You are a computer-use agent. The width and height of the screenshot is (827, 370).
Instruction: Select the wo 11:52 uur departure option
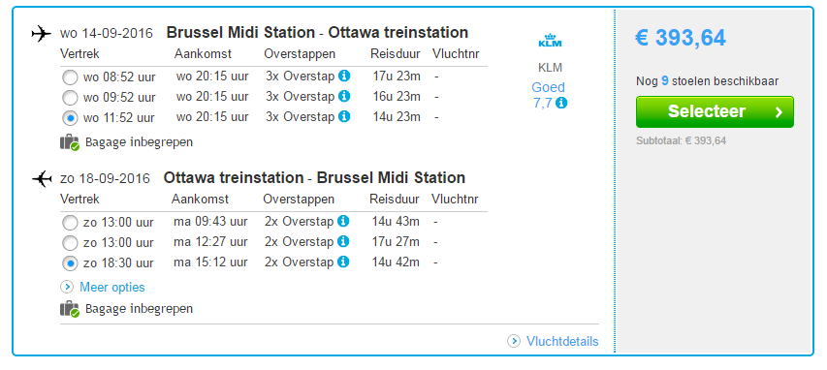click(70, 118)
